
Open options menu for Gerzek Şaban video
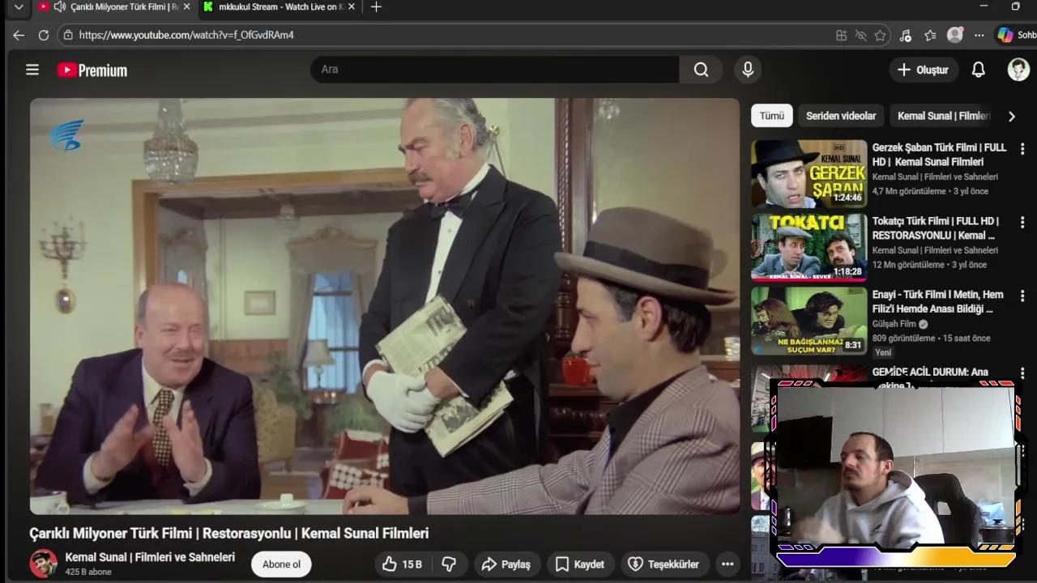(x=1022, y=149)
